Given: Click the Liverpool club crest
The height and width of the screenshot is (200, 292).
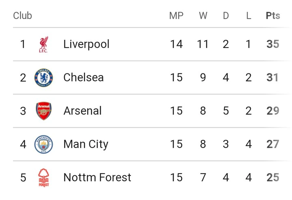Looking at the screenshot, I should tap(43, 44).
